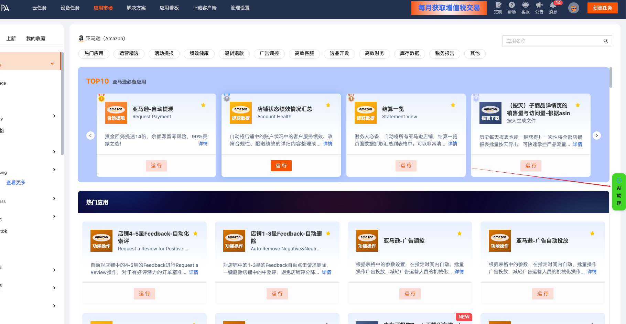Run the 亚马逊-广告调控 app

point(410,294)
